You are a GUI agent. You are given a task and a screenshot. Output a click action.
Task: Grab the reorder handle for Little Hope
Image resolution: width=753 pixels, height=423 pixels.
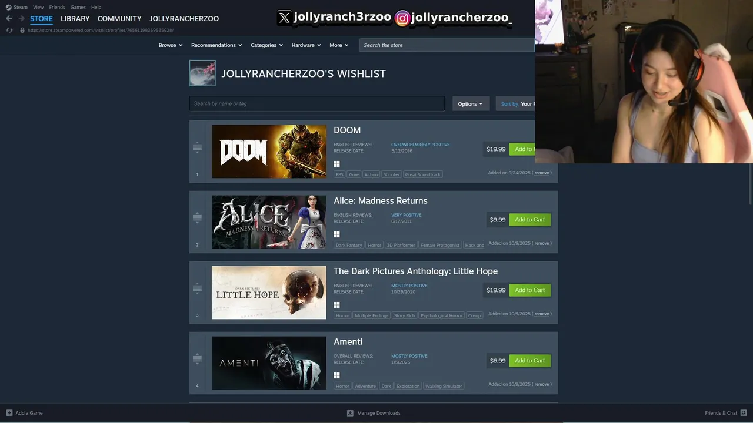[x=197, y=288]
